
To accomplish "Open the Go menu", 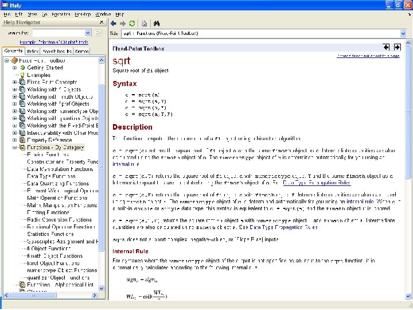I will (x=45, y=14).
